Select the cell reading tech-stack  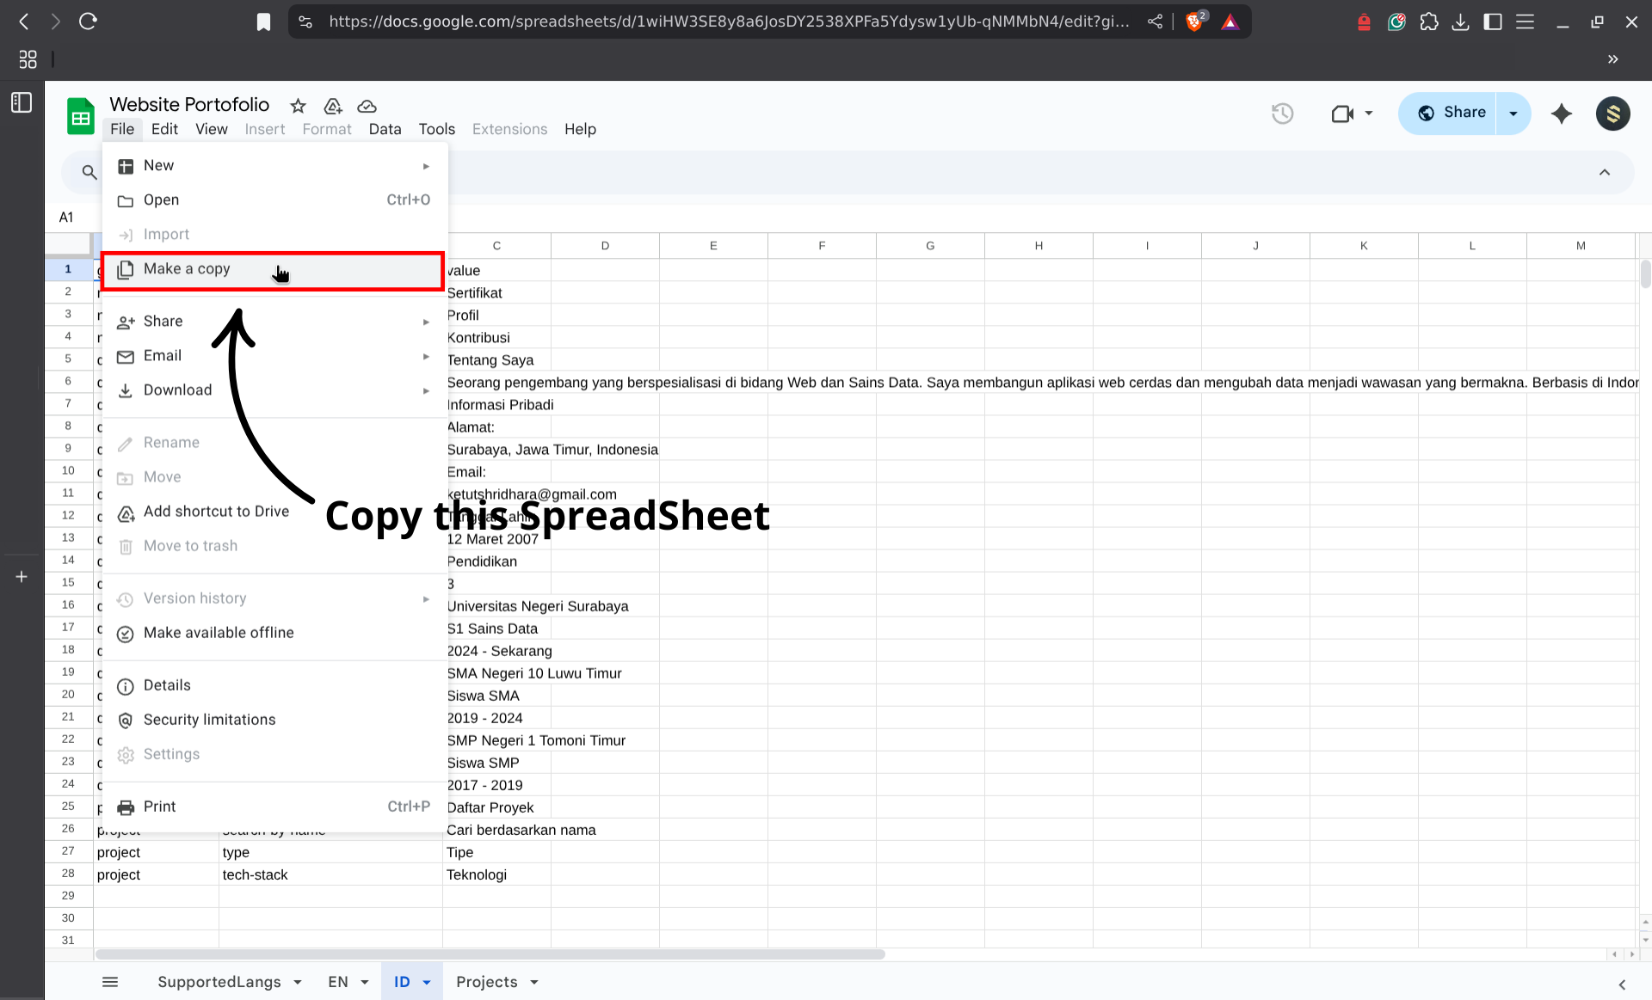click(x=330, y=874)
